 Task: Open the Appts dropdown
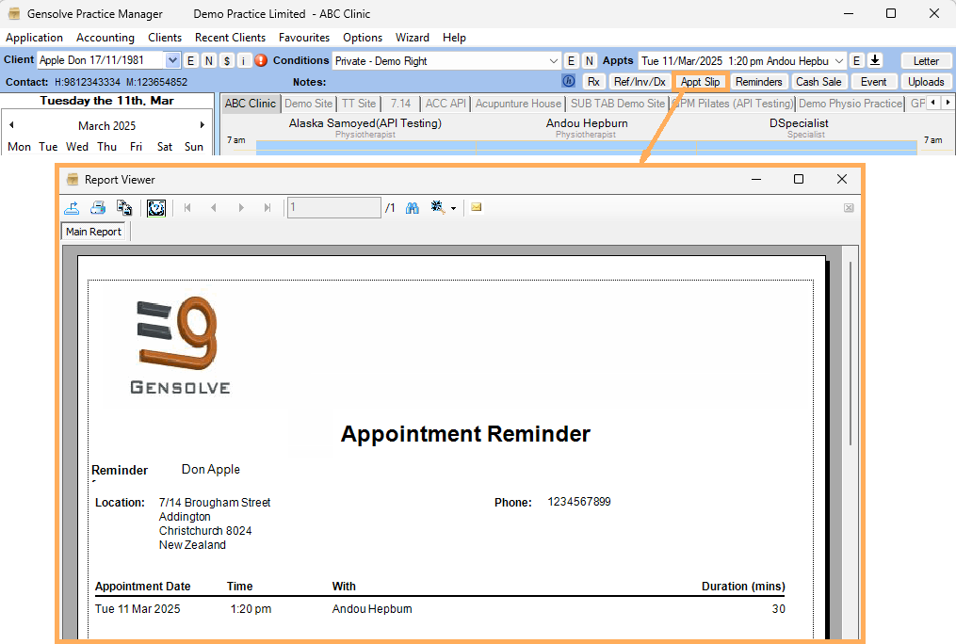pos(839,61)
